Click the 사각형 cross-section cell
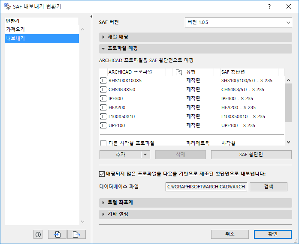Screen dimensions: 299x244 pos(228,143)
